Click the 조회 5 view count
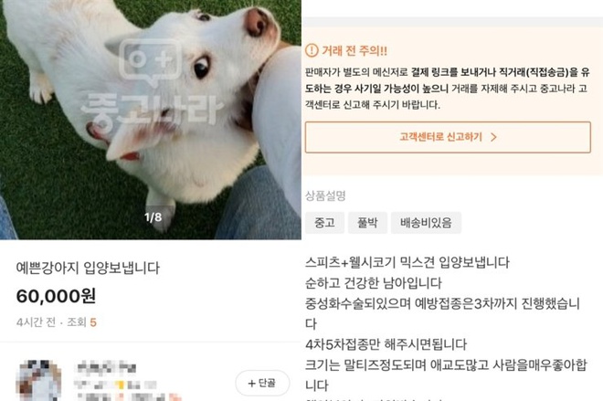Screen dimensions: 603x401 [x=81, y=322]
